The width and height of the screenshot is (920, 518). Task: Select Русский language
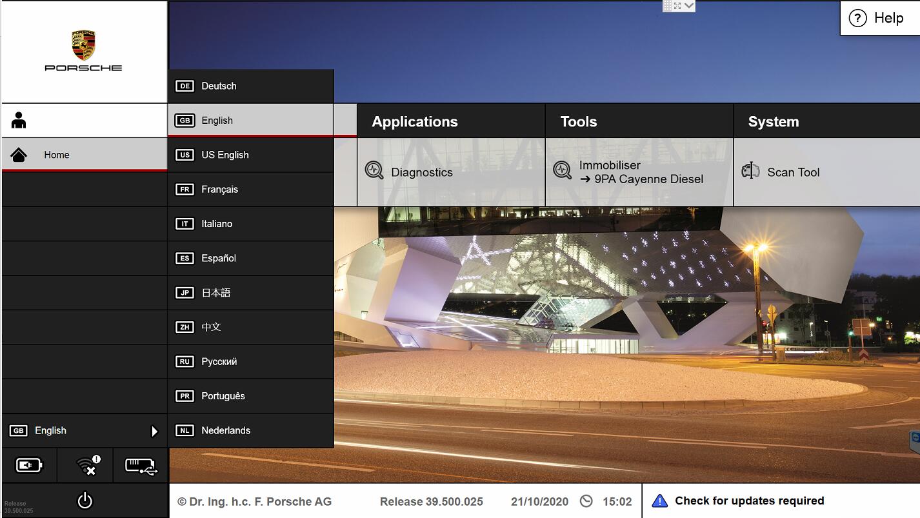[251, 362]
